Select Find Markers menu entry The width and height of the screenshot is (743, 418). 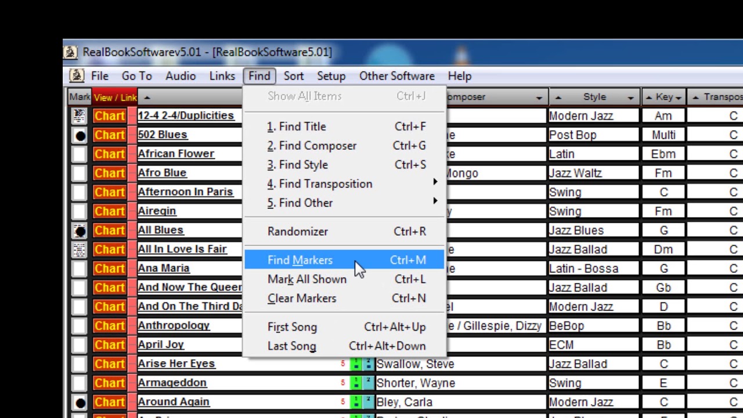click(x=345, y=260)
